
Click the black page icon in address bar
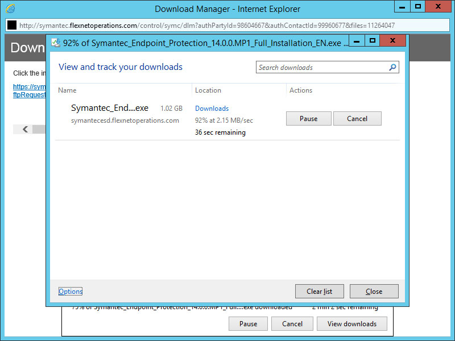point(12,25)
